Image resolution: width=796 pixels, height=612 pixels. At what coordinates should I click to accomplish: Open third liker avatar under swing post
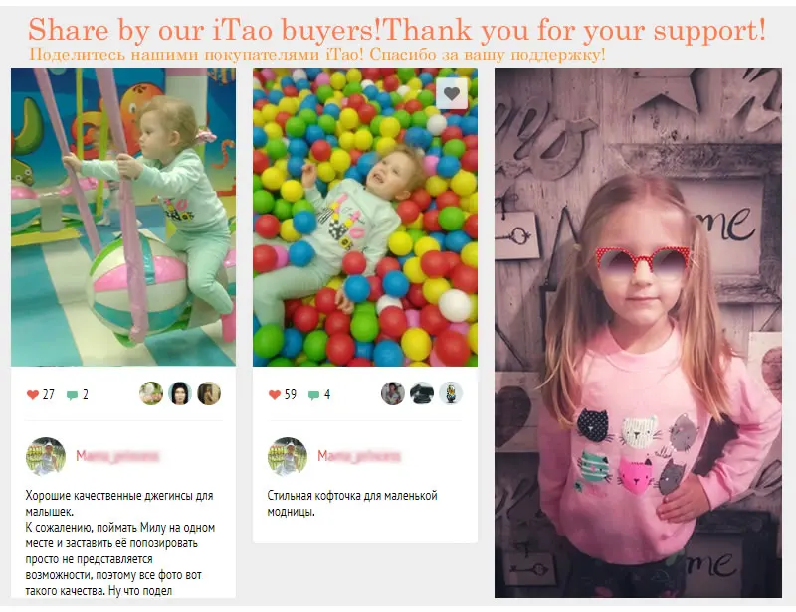point(209,393)
